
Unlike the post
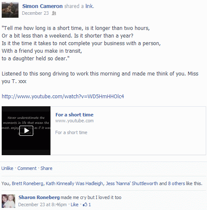pyautogui.click(x=7, y=168)
